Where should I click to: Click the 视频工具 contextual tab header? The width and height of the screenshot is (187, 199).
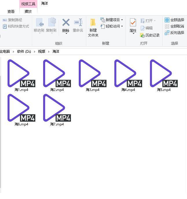28,4
